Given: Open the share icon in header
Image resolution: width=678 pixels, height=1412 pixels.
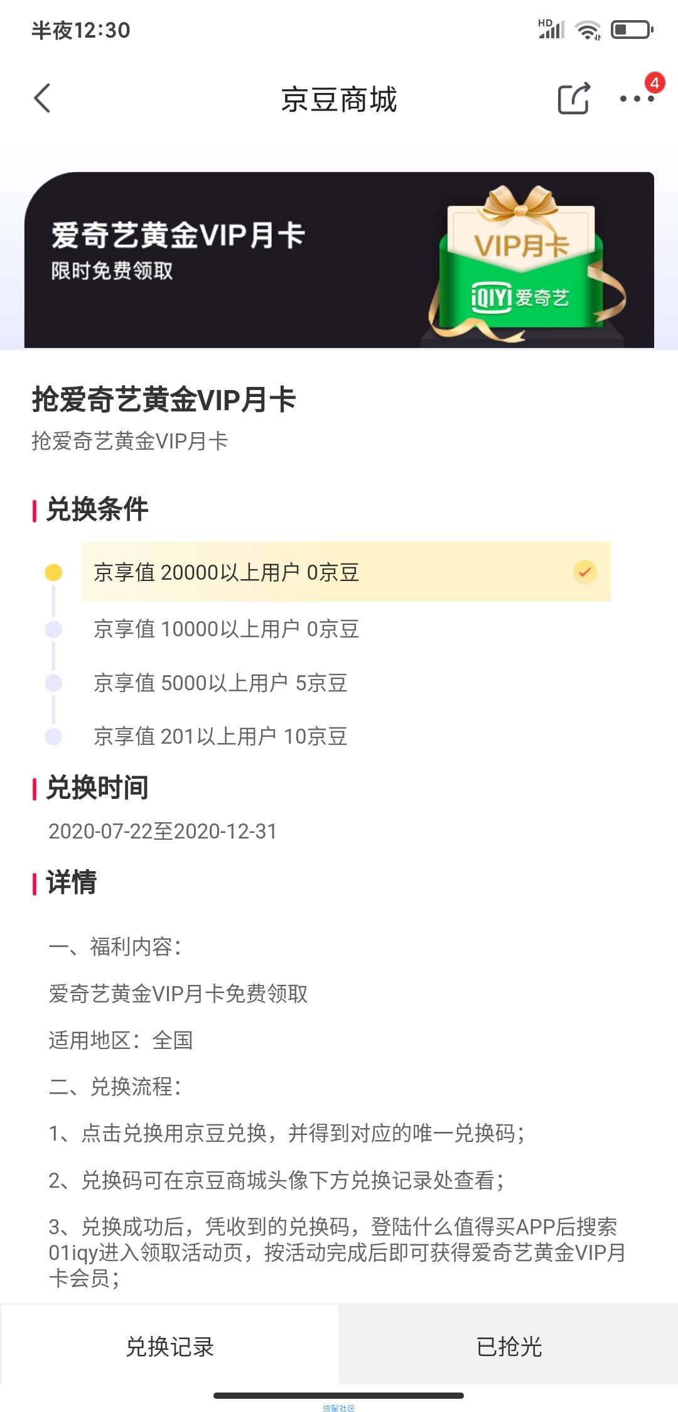Looking at the screenshot, I should click(574, 99).
